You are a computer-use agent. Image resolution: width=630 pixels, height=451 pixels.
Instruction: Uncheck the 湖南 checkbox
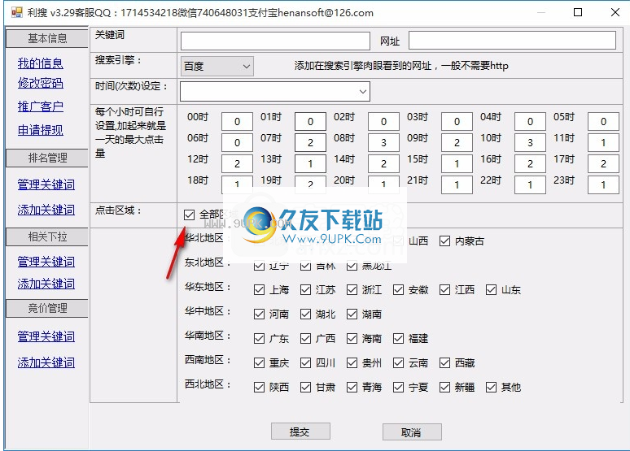click(x=352, y=314)
